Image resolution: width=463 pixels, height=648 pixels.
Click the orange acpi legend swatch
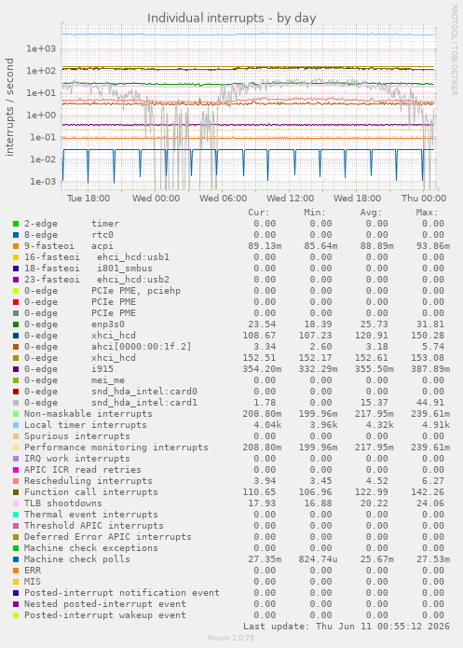click(16, 246)
